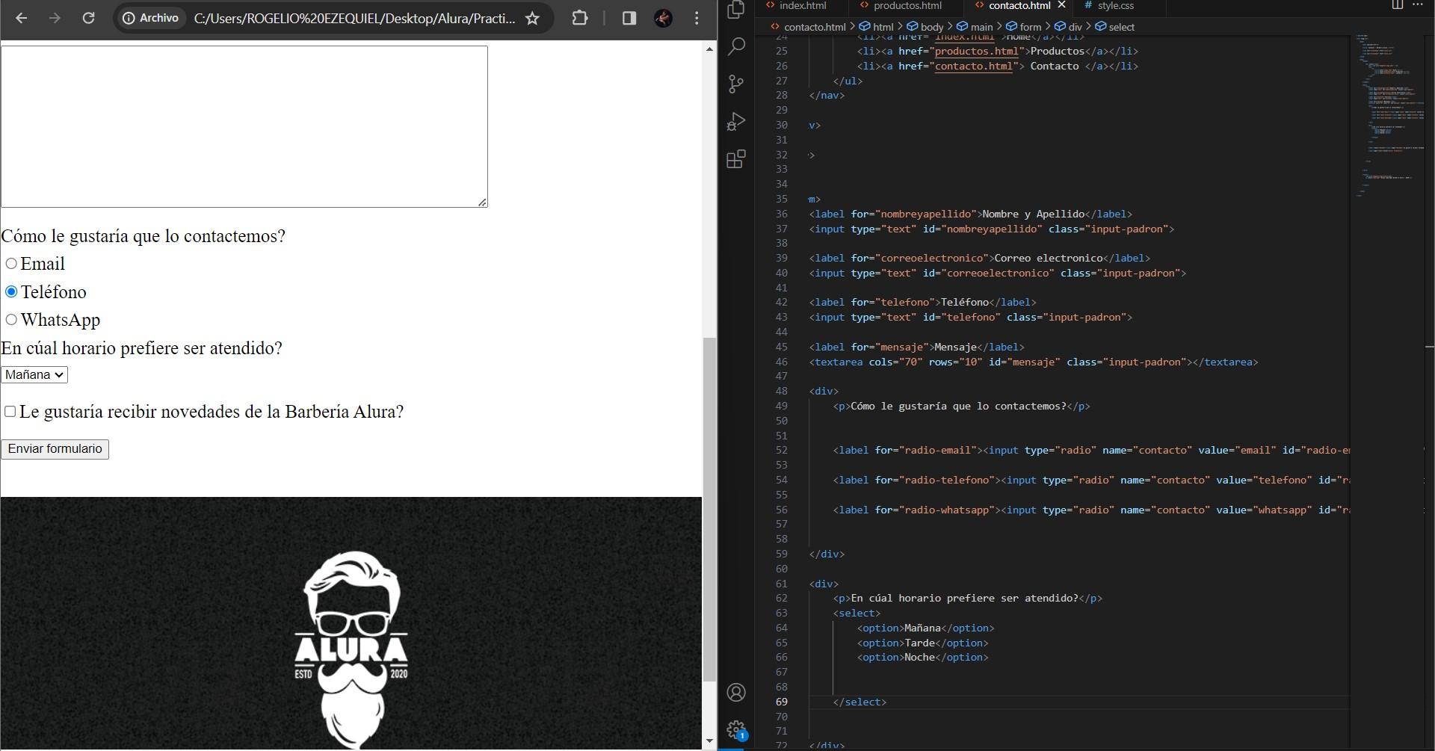This screenshot has height=751, width=1435.
Task: Click the textarea code line 46
Action: (1034, 362)
